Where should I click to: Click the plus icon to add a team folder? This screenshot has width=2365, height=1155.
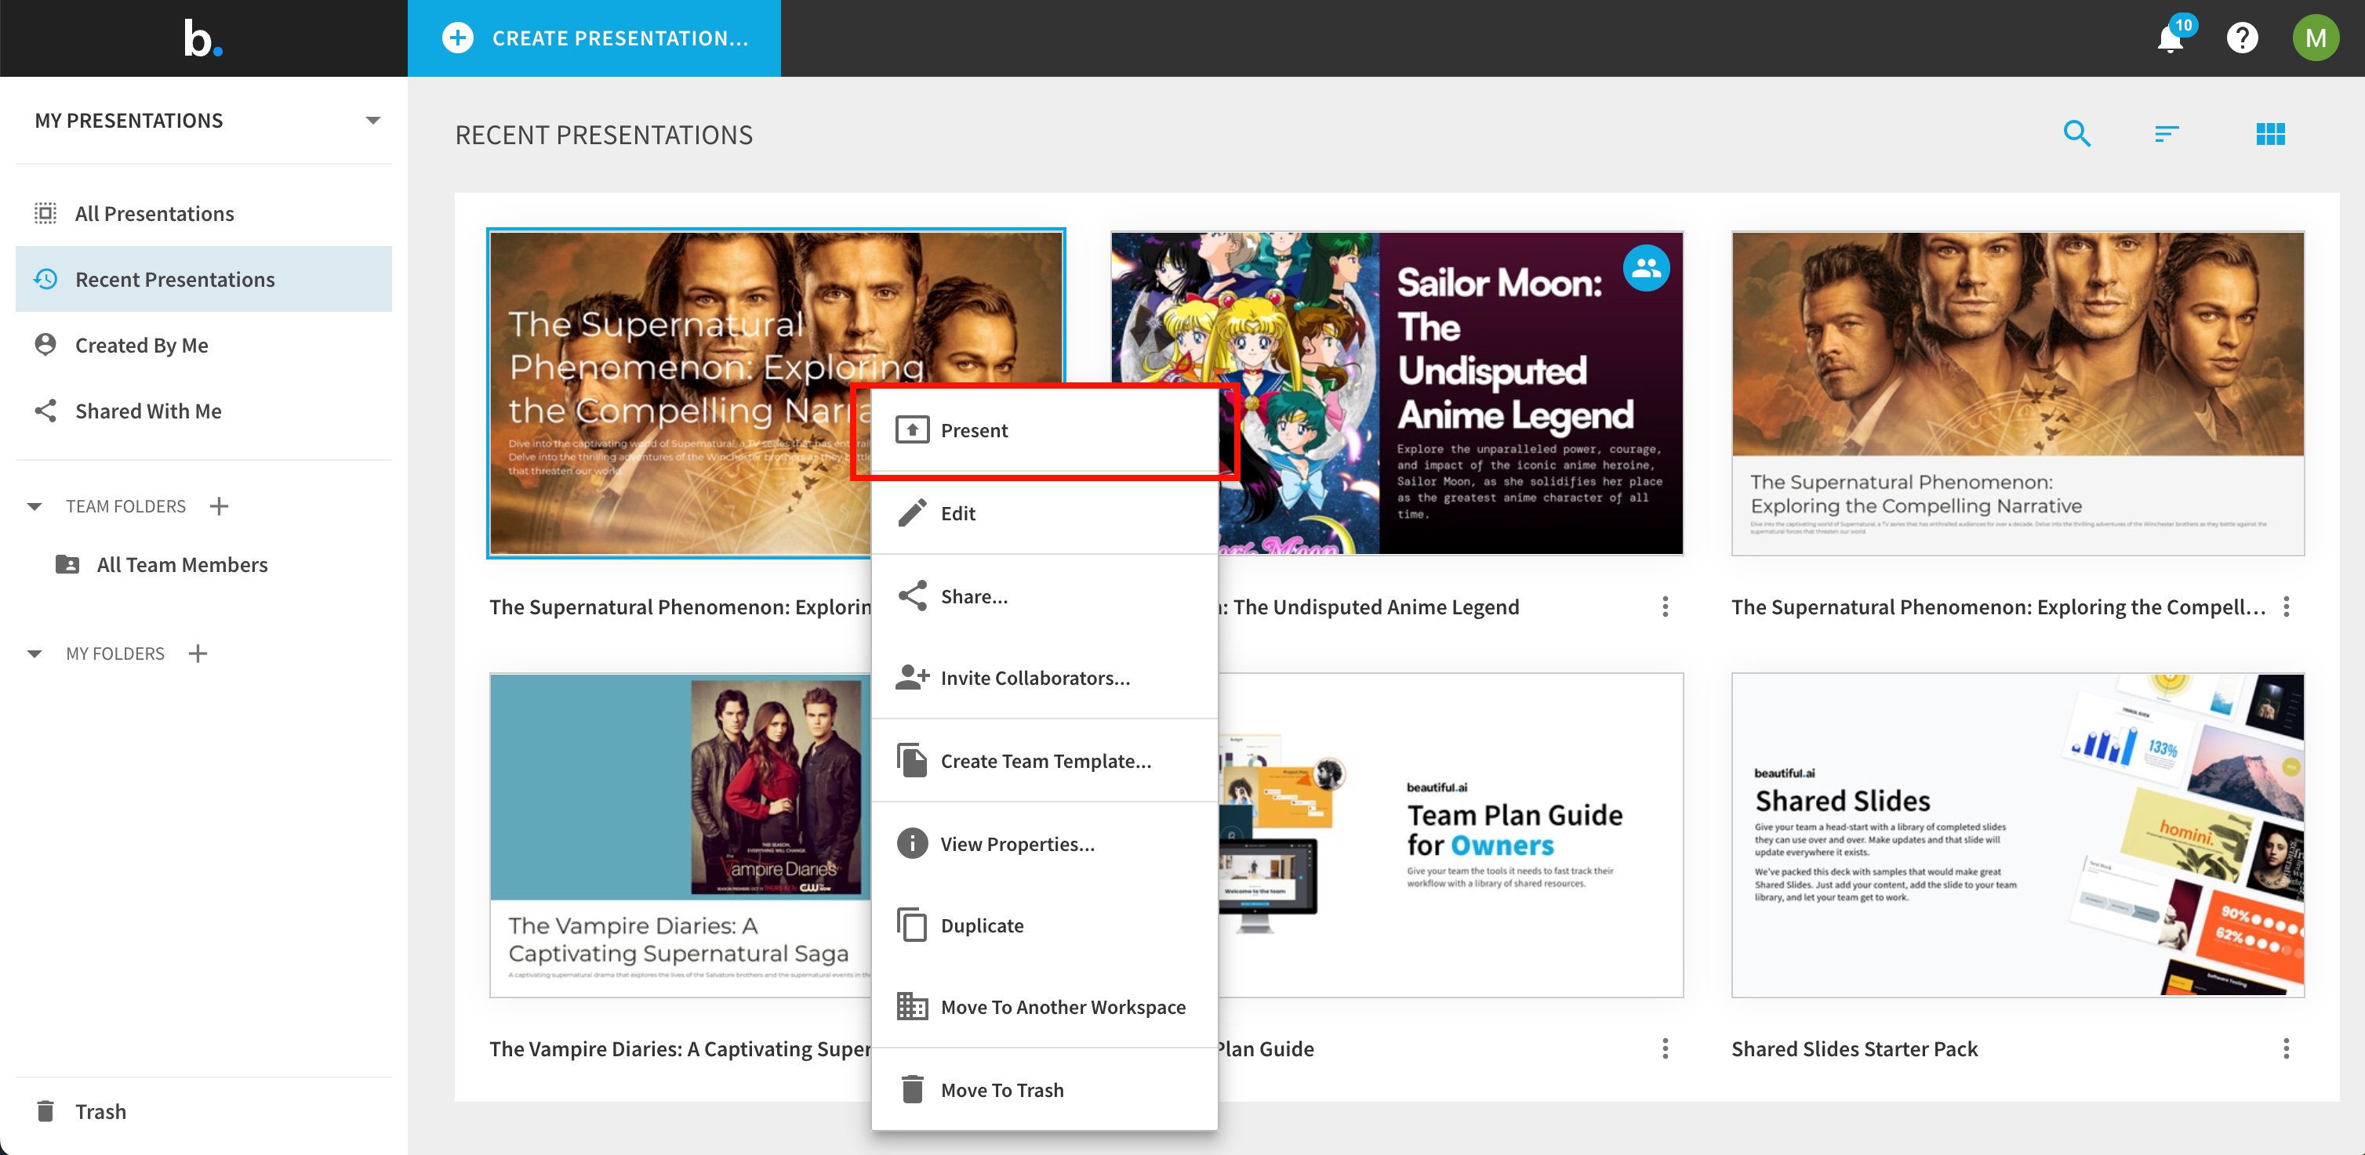pos(219,506)
